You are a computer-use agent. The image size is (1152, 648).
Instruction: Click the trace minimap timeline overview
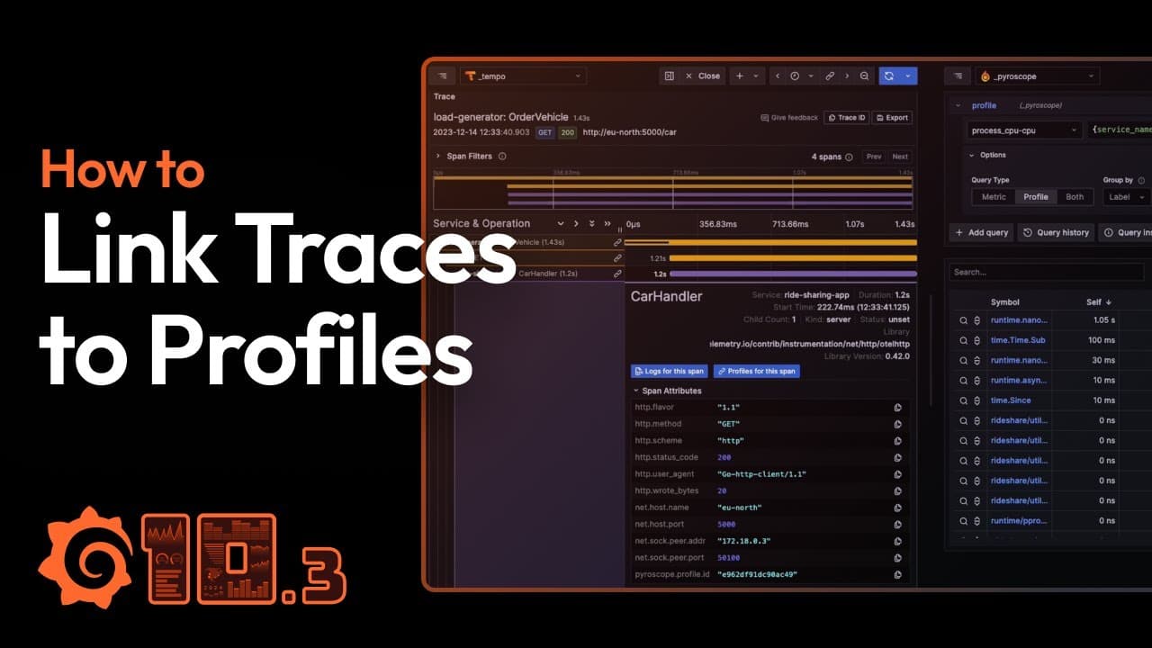(x=673, y=191)
